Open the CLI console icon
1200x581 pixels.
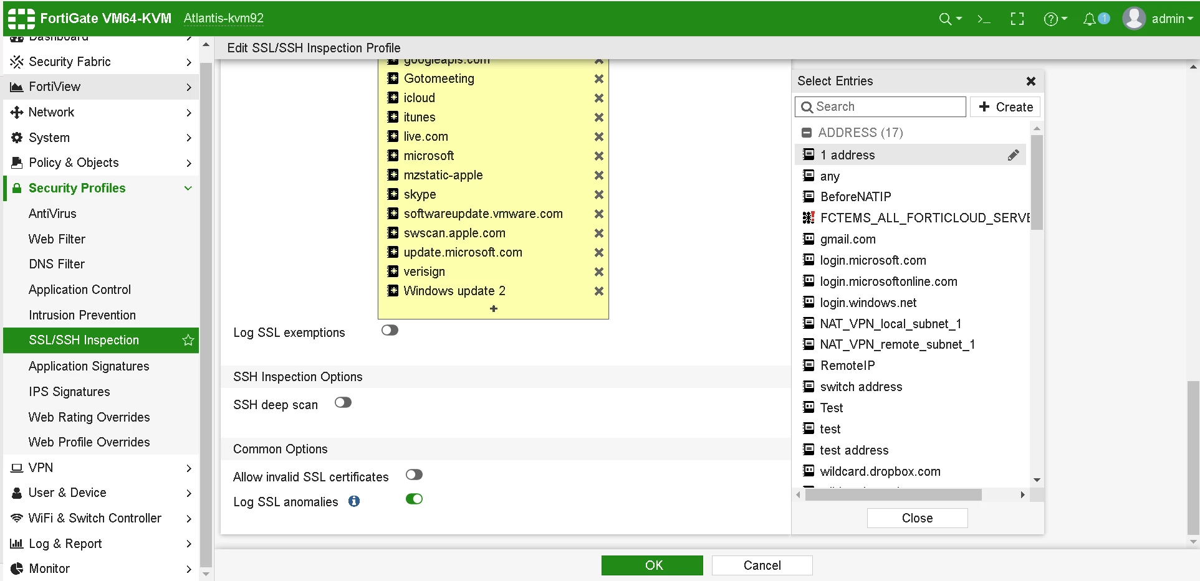click(984, 19)
